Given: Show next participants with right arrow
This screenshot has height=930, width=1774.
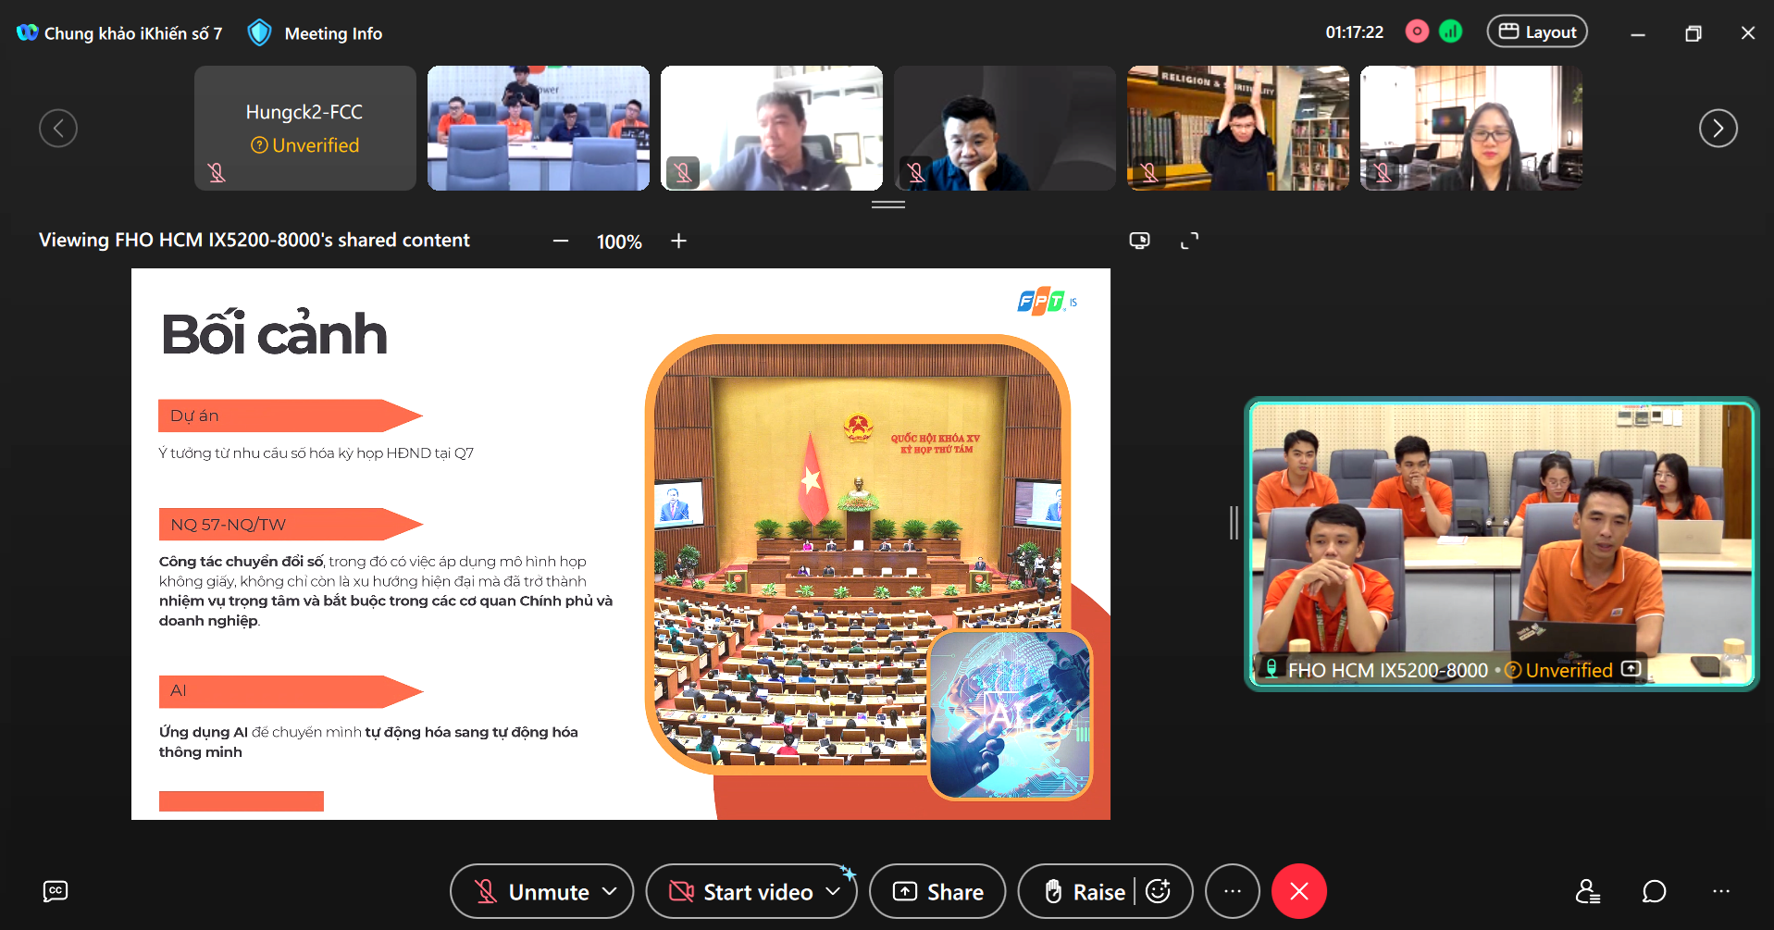Looking at the screenshot, I should tap(1718, 128).
